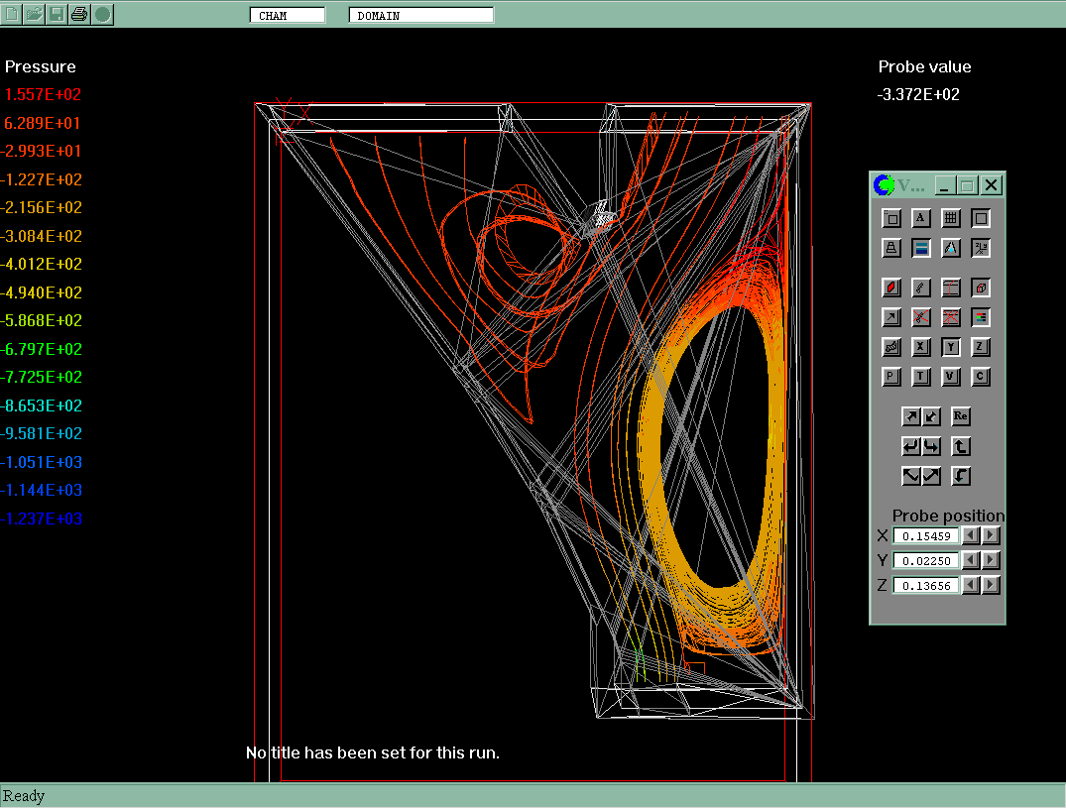Toggle the Y plane direction button
The height and width of the screenshot is (808, 1066).
pyautogui.click(x=950, y=347)
